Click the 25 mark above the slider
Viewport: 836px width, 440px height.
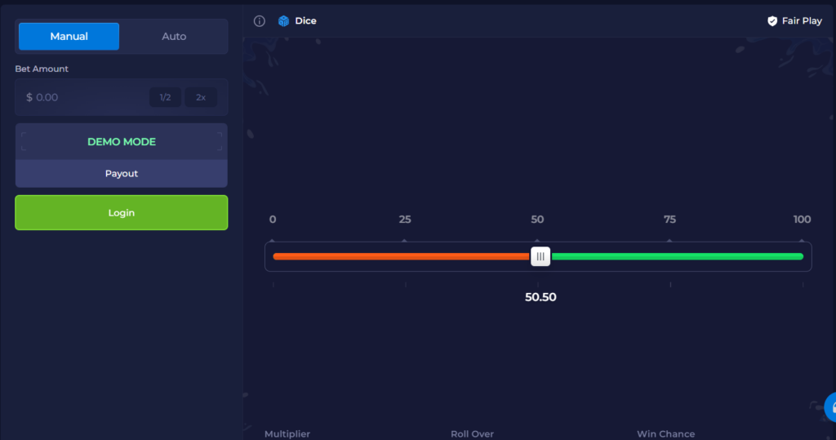405,220
